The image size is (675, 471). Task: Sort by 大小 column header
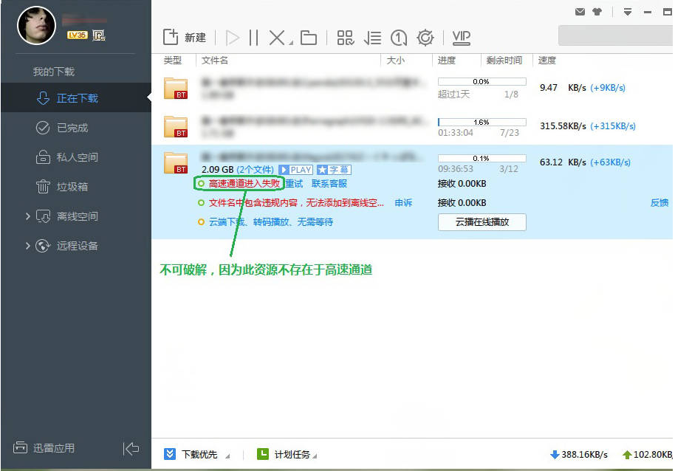click(x=396, y=61)
